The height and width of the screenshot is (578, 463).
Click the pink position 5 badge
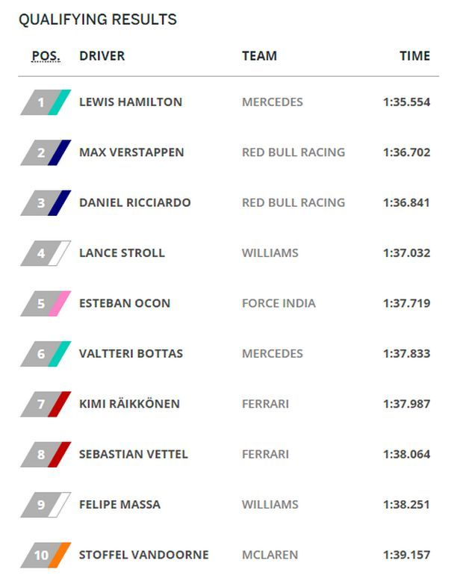(x=46, y=304)
